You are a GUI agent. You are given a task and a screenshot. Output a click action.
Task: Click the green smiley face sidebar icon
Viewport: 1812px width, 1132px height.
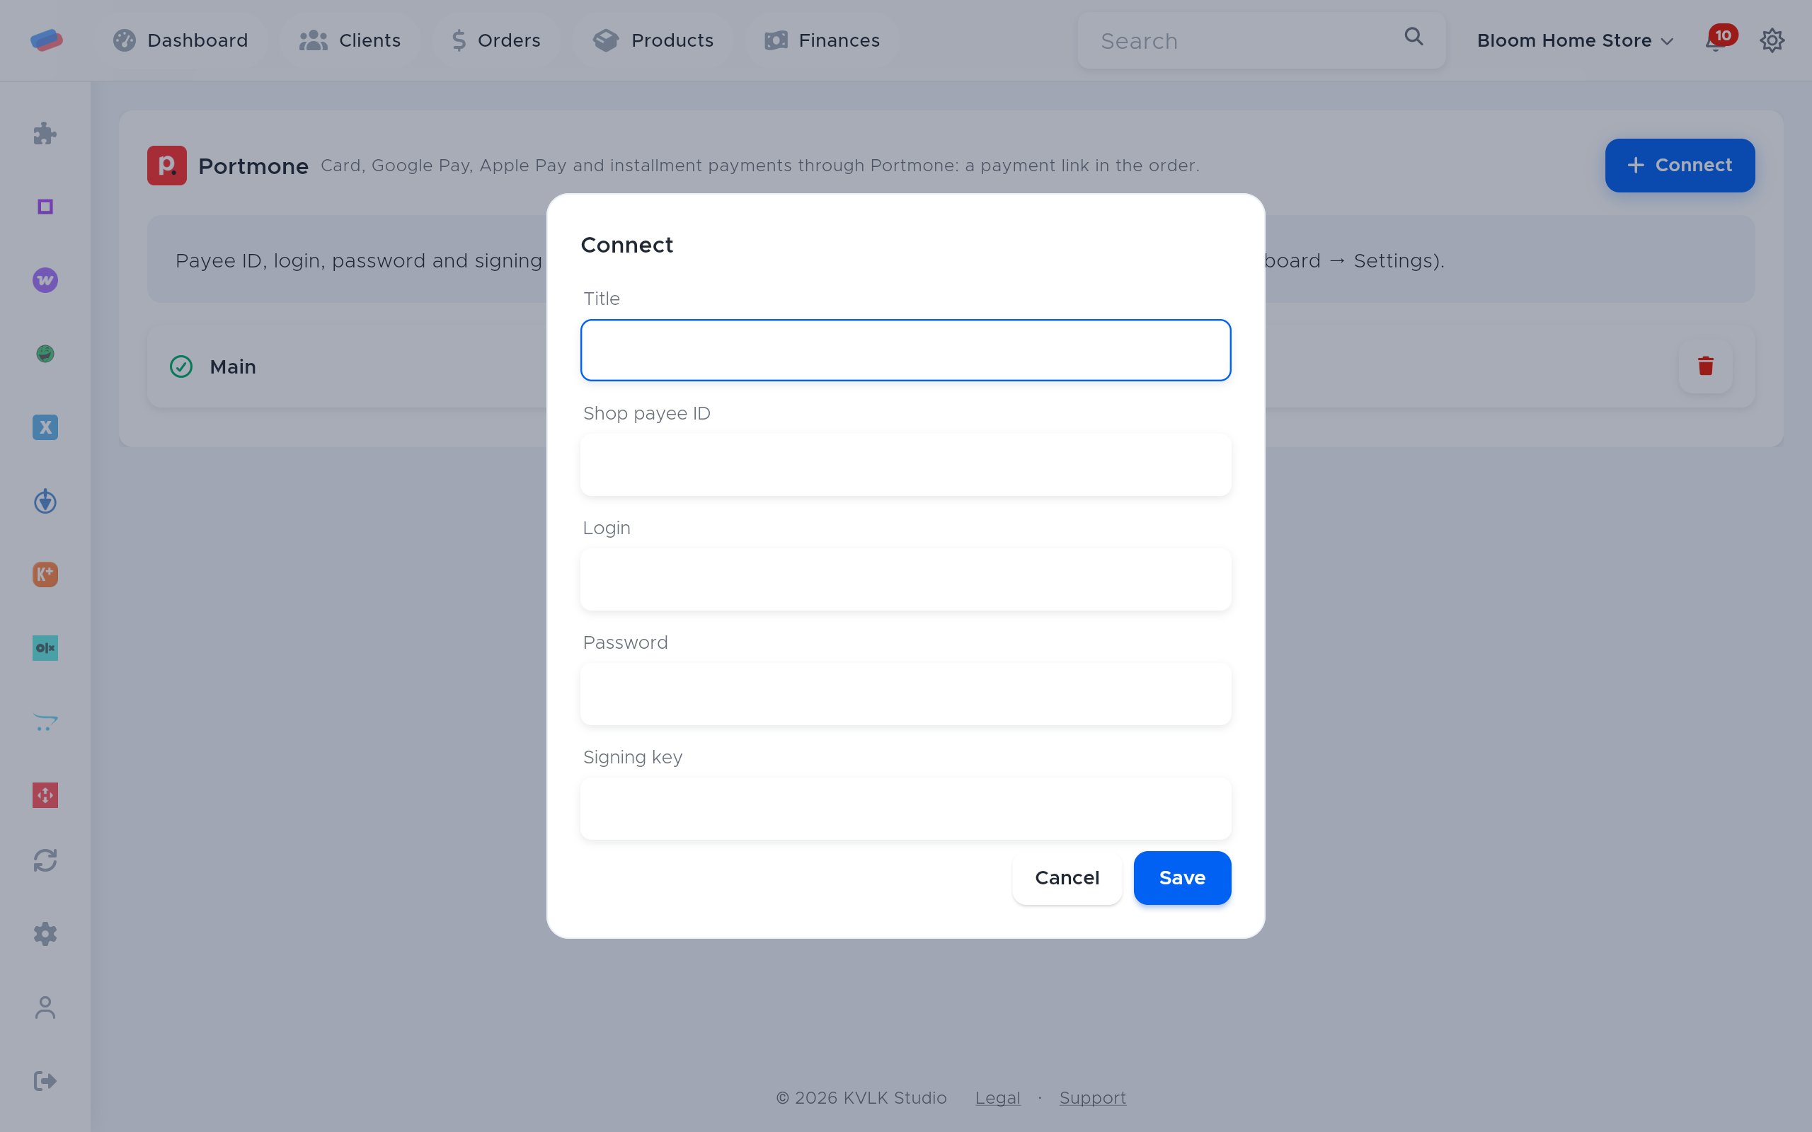(45, 353)
